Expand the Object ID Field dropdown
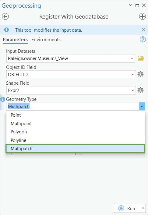Image resolution: width=148 pixels, height=215 pixels. (133, 74)
